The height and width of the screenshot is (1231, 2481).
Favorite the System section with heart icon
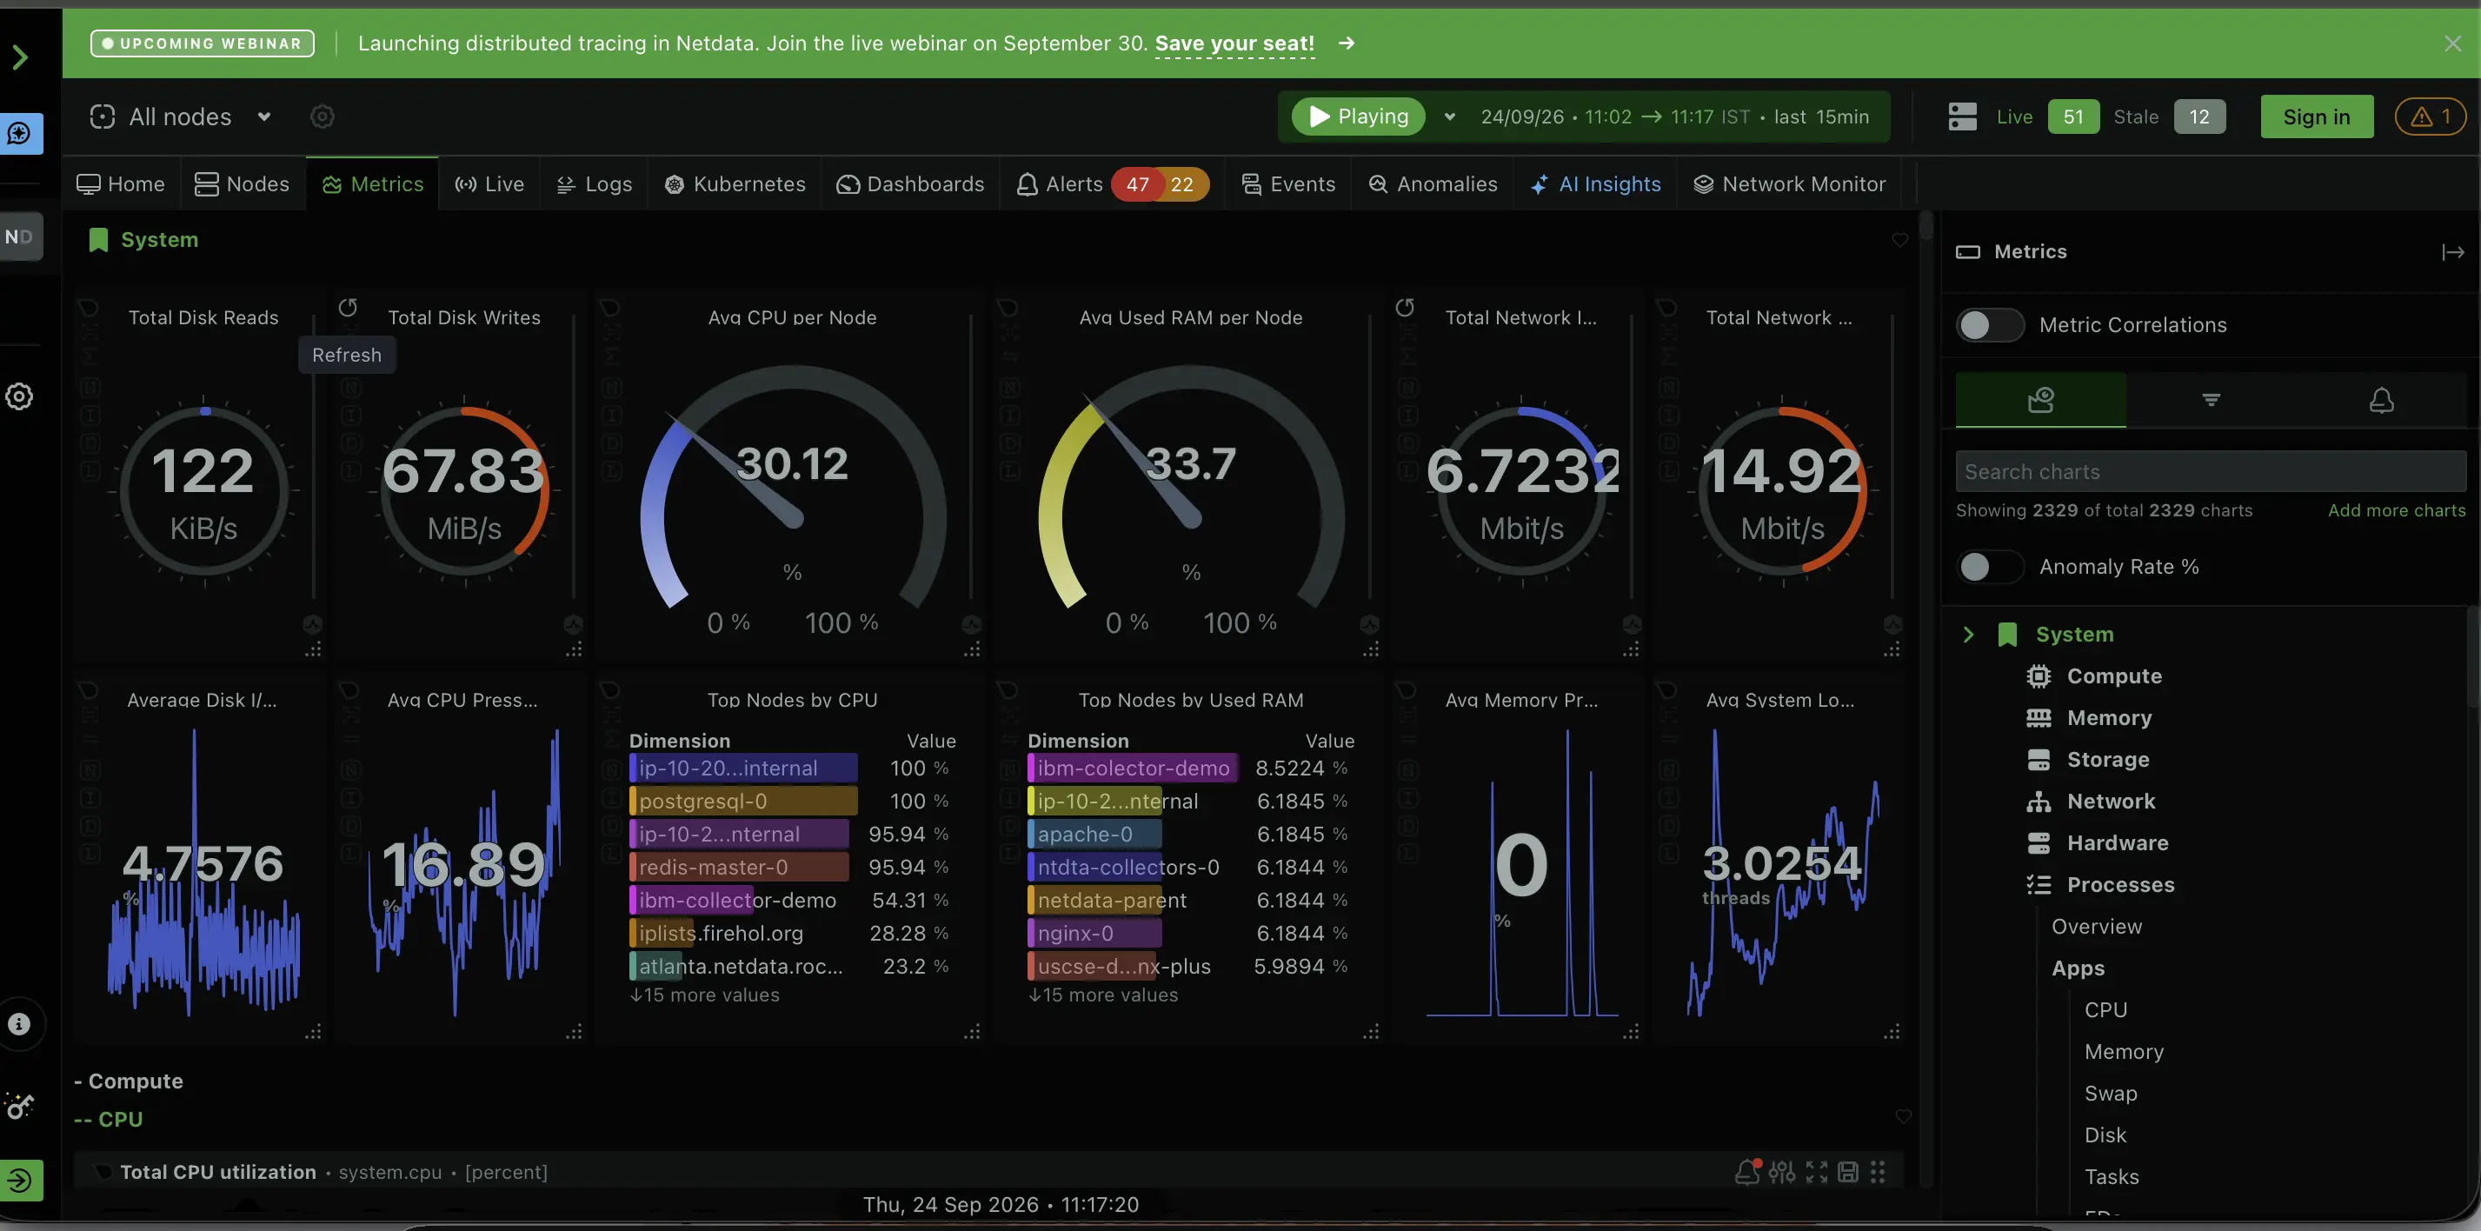point(1899,240)
